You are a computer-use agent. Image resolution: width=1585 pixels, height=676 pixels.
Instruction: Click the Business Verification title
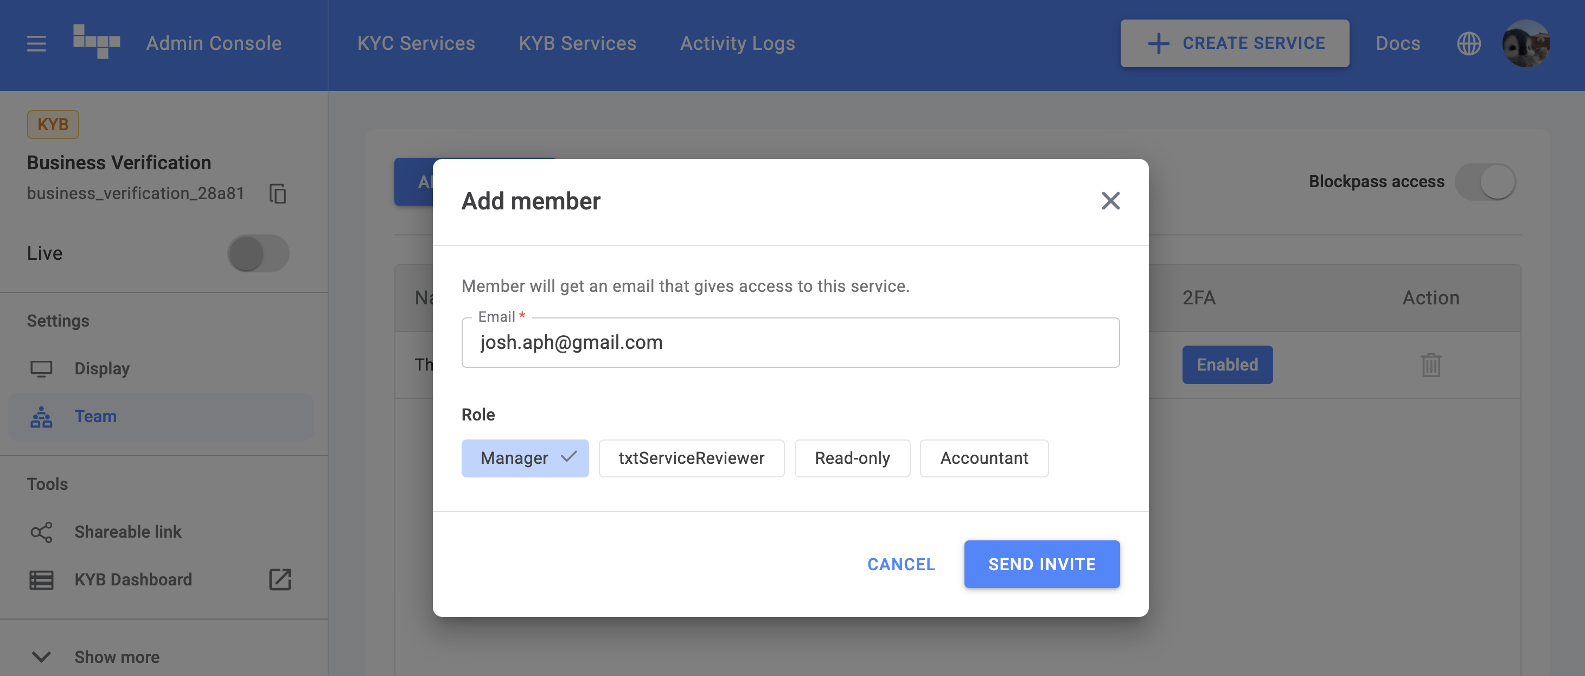(x=119, y=163)
